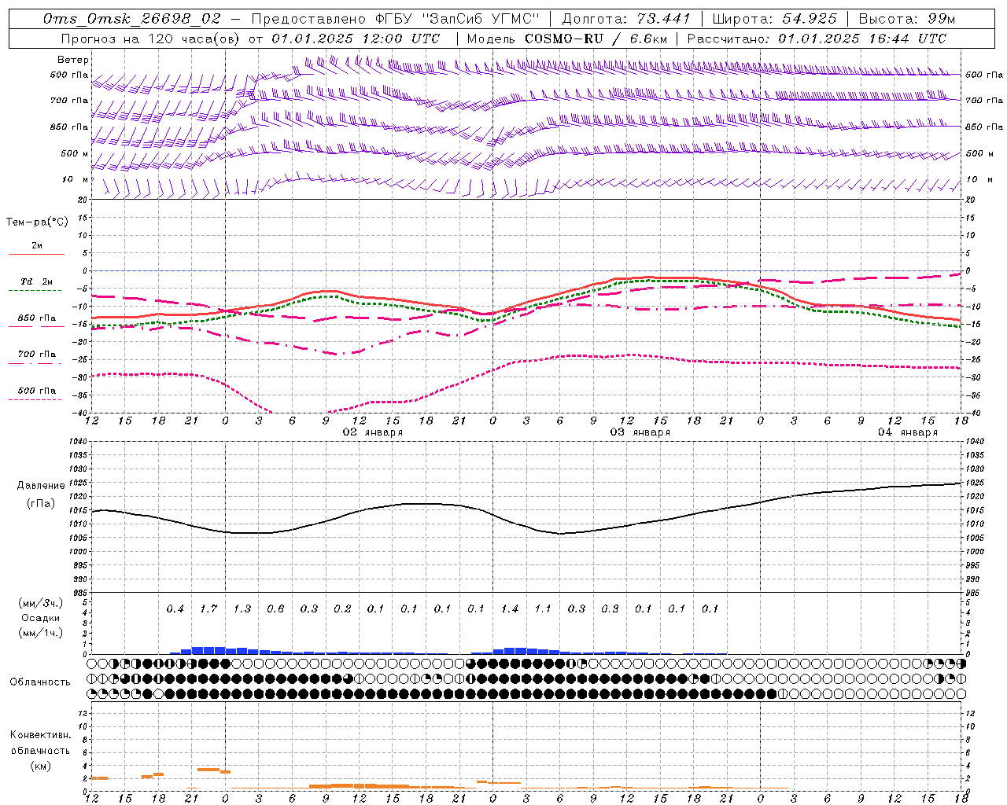Click the latitude value 'Широта: 54.925'

pos(774,19)
